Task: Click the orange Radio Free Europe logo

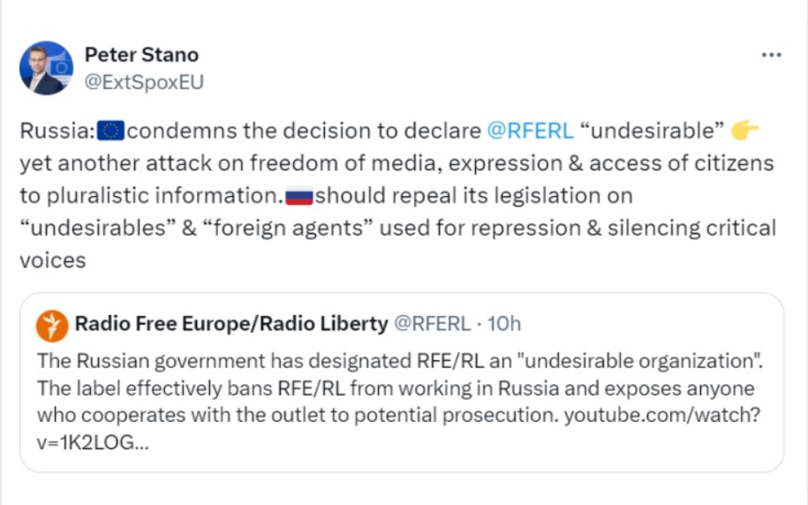Action: click(52, 326)
